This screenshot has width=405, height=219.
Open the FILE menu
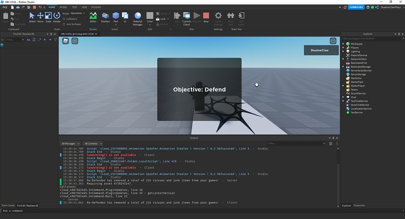[5, 7]
